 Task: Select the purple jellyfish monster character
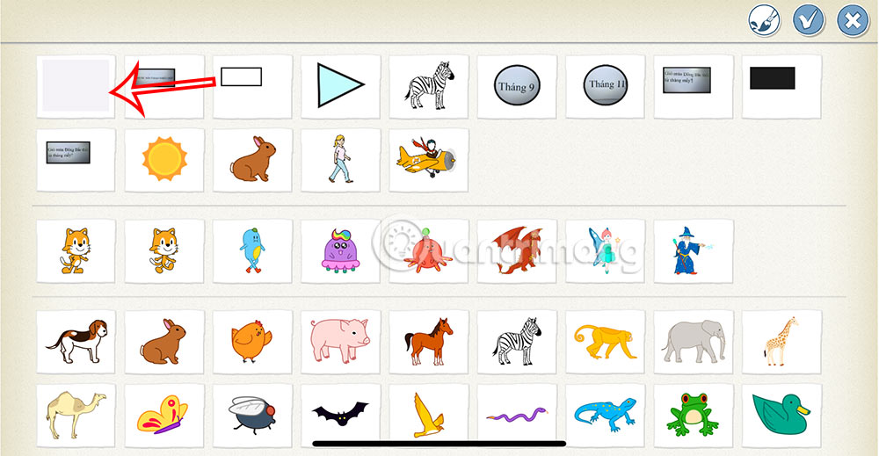pyautogui.click(x=341, y=251)
